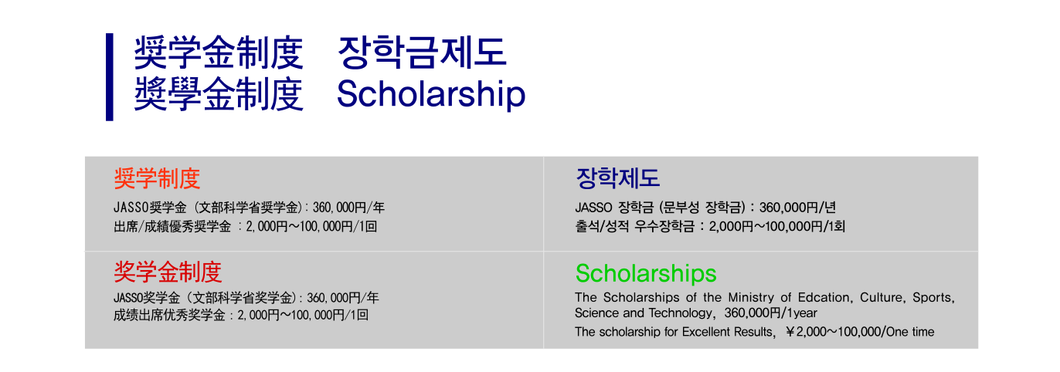1060x372 pixels.
Task: Click the 출석/성적 우수장학금 line
Action: (711, 227)
